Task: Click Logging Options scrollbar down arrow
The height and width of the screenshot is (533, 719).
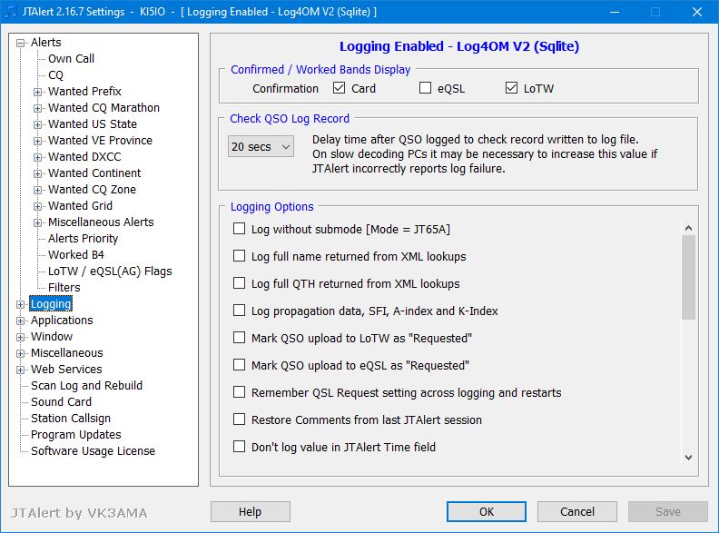Action: tap(688, 458)
